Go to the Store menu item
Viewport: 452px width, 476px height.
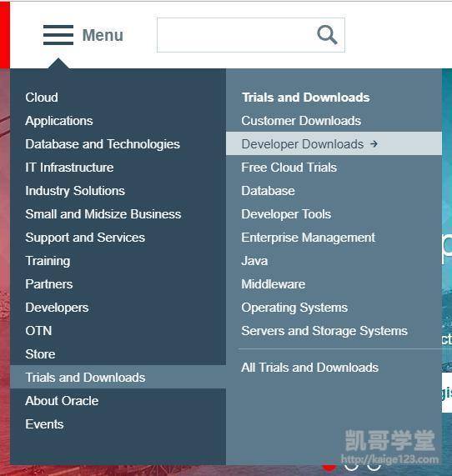coord(40,354)
